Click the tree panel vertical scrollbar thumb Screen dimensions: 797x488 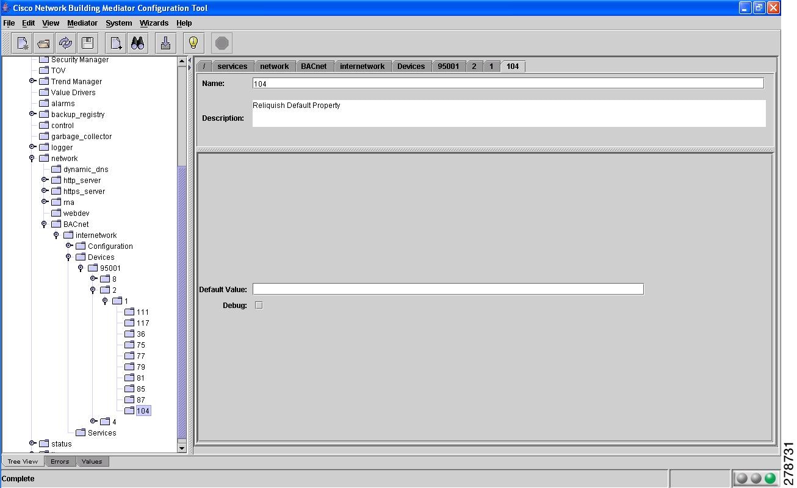click(x=181, y=302)
